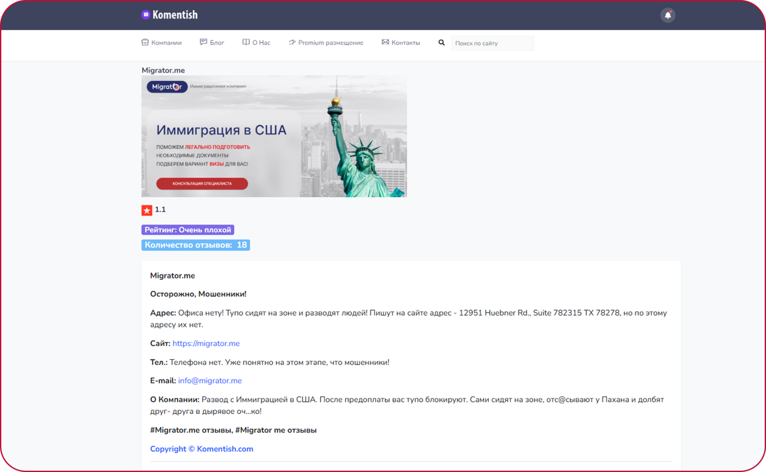Click the О Компании: label

point(175,399)
